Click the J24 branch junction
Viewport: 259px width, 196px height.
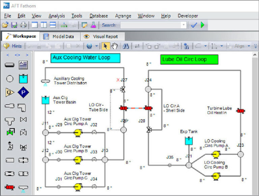tap(148, 89)
